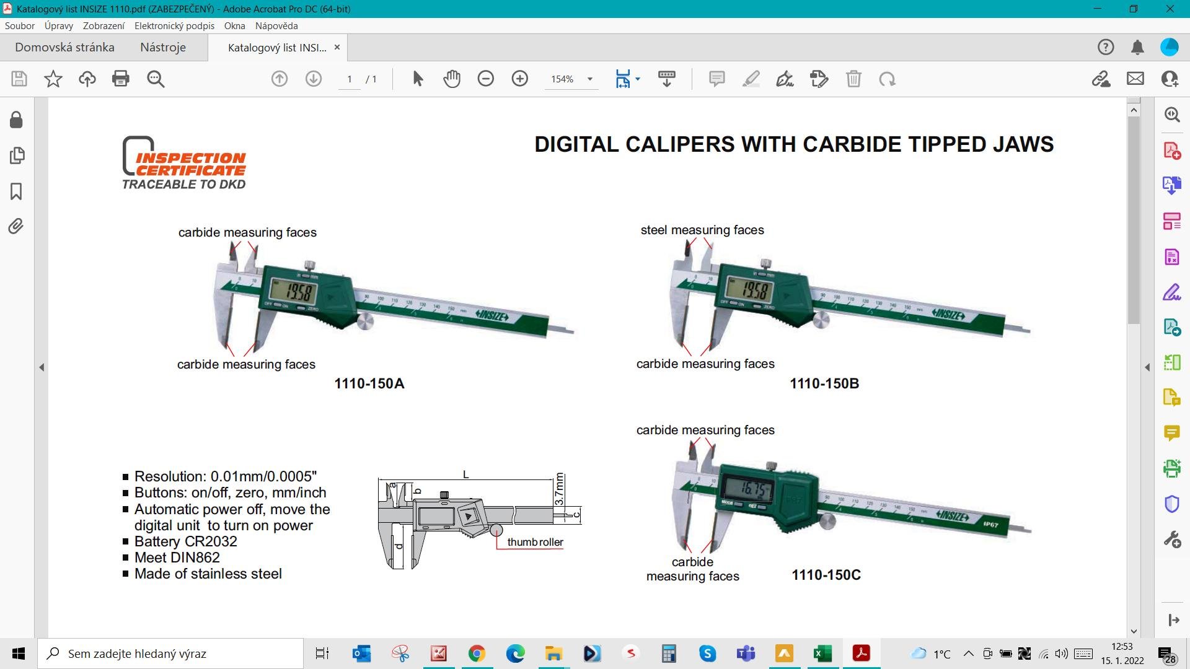1190x669 pixels.
Task: Select the Hand pan tool
Action: pyautogui.click(x=452, y=79)
